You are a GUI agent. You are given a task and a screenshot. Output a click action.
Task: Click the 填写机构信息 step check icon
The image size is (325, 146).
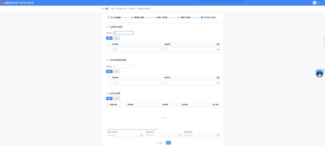pos(179,18)
